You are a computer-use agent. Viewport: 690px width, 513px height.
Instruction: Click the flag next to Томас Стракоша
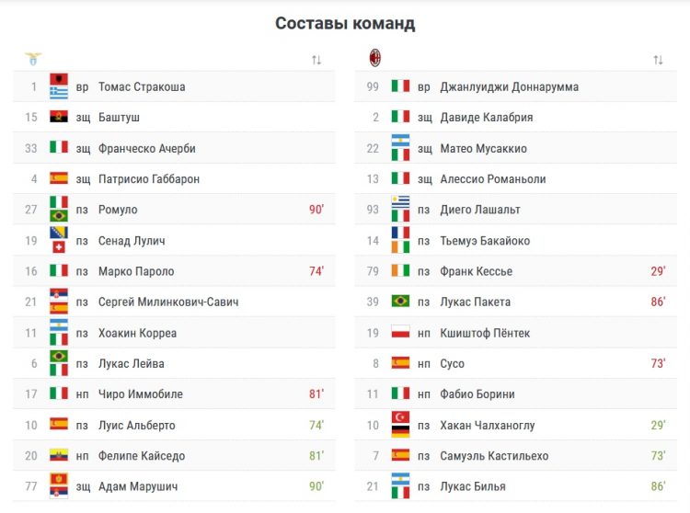tap(59, 86)
